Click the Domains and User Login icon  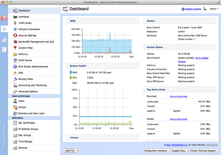(x=15, y=113)
